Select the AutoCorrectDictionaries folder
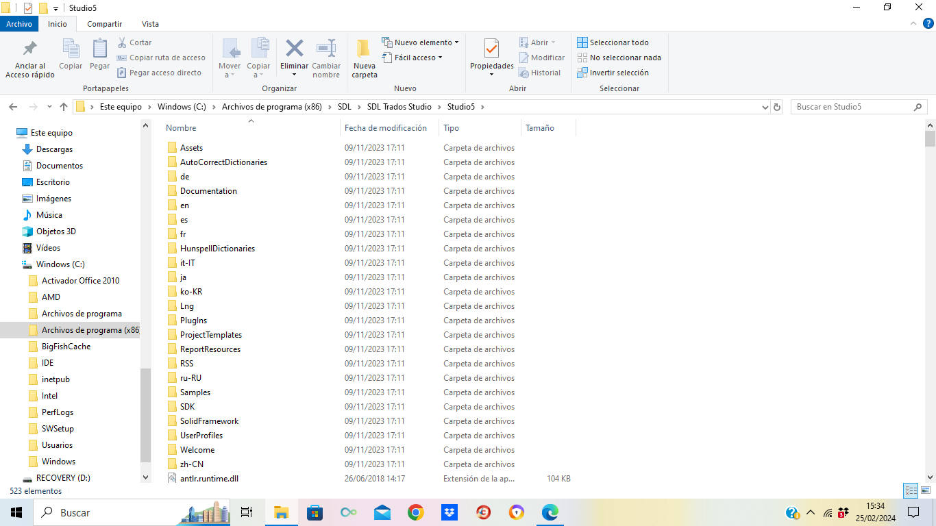 pos(223,162)
